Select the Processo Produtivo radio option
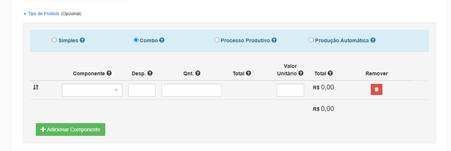 pos(217,40)
